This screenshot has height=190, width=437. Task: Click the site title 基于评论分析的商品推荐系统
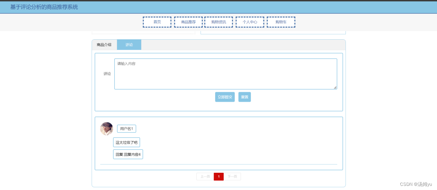(44, 7)
